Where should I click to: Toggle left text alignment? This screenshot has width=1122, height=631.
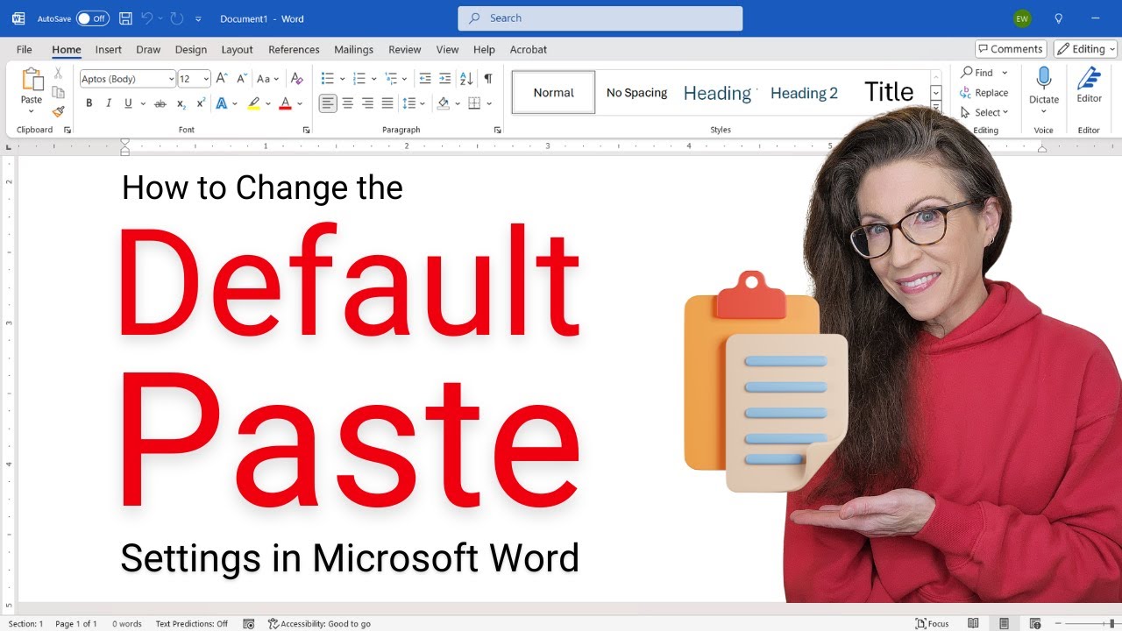(327, 103)
